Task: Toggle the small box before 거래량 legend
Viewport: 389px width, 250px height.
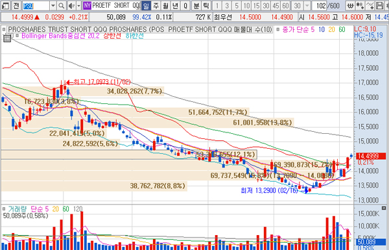Action: point(4,209)
